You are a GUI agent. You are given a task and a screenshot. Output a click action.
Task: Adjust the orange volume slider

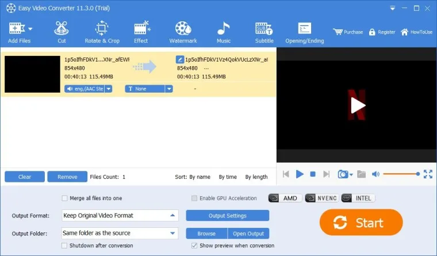pos(401,174)
